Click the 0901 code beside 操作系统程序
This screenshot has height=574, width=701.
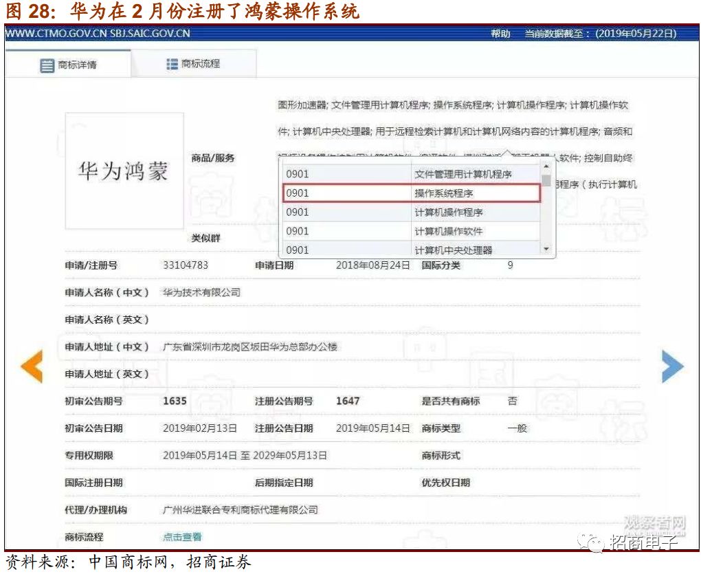tap(298, 193)
